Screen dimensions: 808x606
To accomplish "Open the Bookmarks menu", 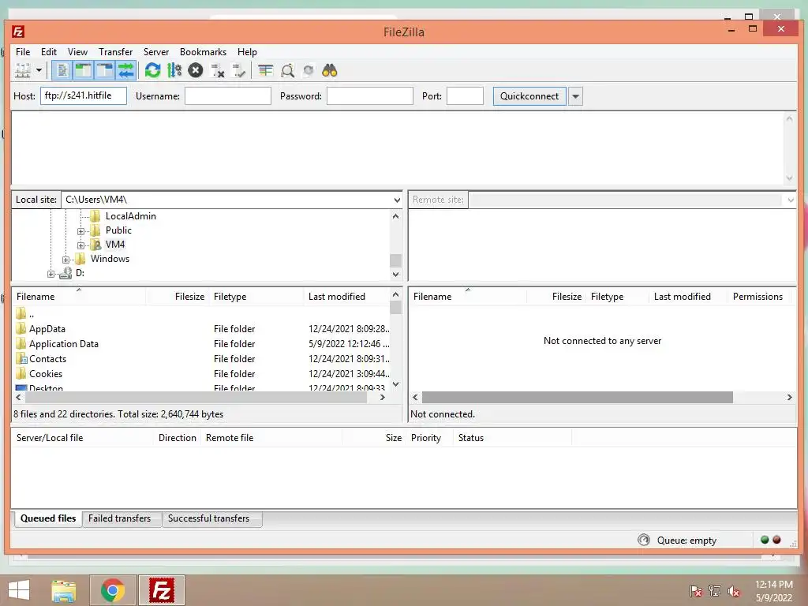I will tap(203, 52).
